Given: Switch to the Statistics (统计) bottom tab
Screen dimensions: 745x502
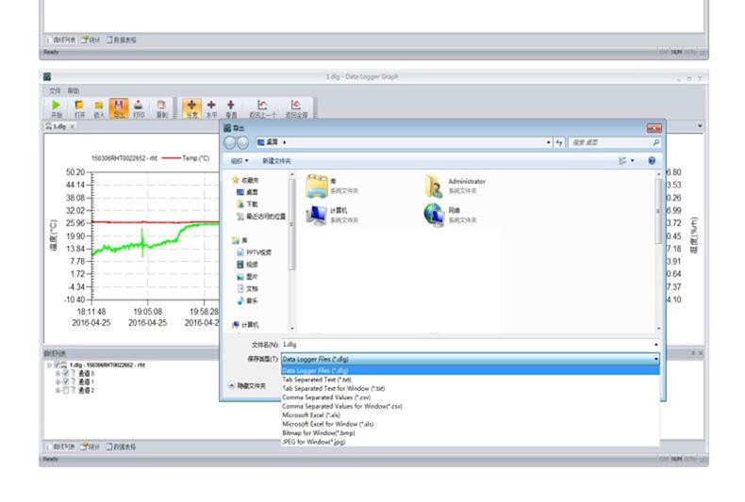Looking at the screenshot, I should click(91, 446).
